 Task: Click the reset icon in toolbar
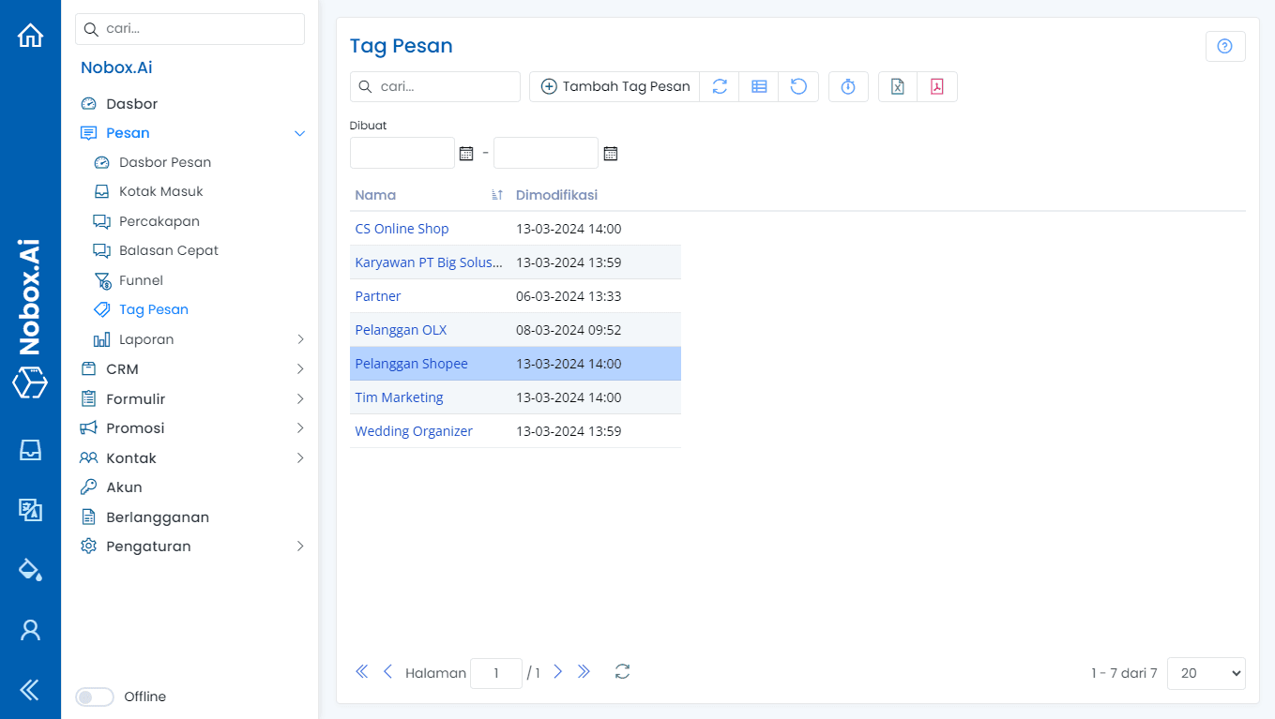798,87
